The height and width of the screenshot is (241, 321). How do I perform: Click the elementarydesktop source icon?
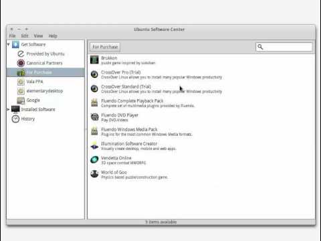21,91
